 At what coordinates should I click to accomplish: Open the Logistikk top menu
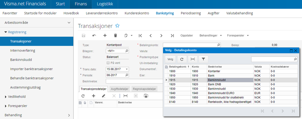105,4
